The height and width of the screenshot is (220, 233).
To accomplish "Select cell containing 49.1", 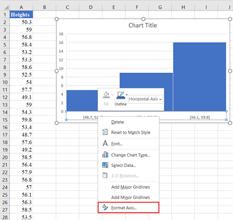I will (21, 97).
